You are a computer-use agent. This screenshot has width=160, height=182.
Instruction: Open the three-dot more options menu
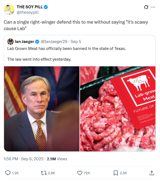pyautogui.click(x=153, y=7)
